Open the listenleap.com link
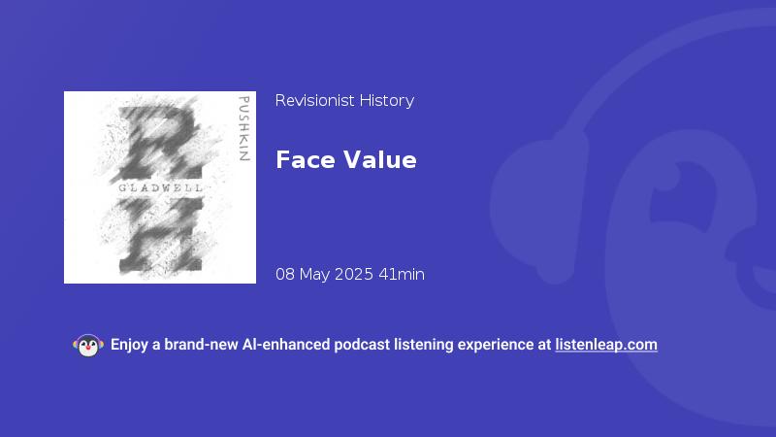 tap(606, 345)
